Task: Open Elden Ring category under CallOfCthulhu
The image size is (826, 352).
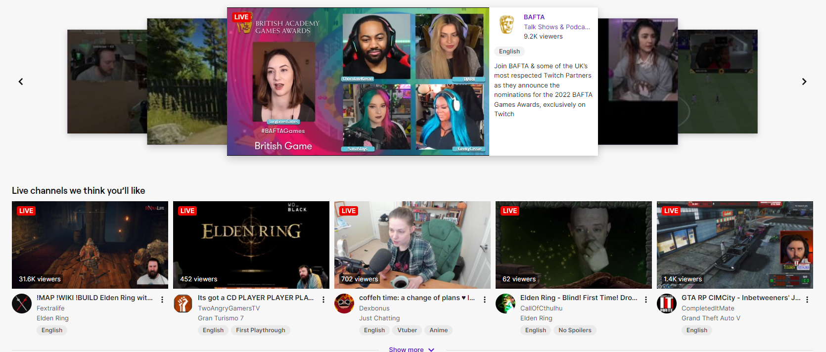Action: click(x=536, y=318)
